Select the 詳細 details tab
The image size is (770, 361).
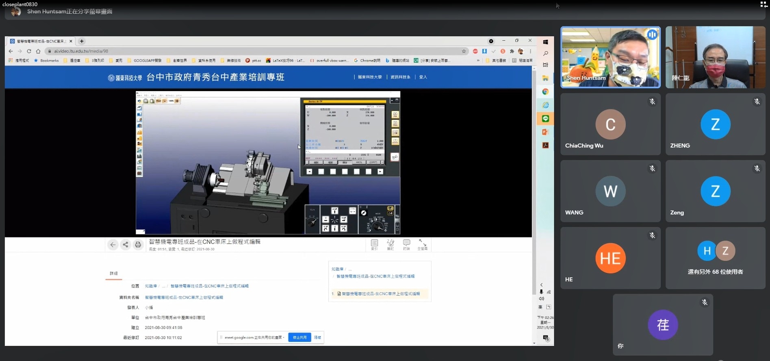[x=114, y=274]
